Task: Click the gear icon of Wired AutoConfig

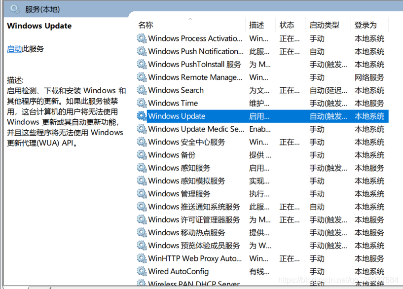Action: pos(142,271)
